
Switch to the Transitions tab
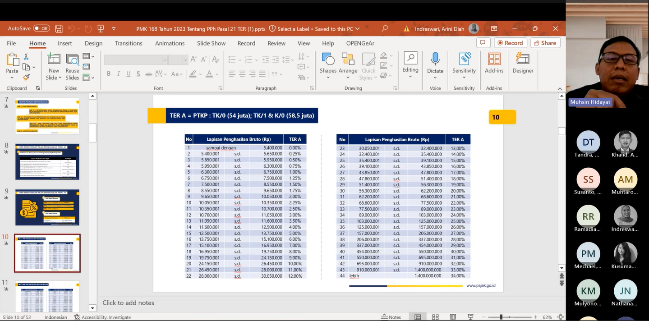point(129,43)
